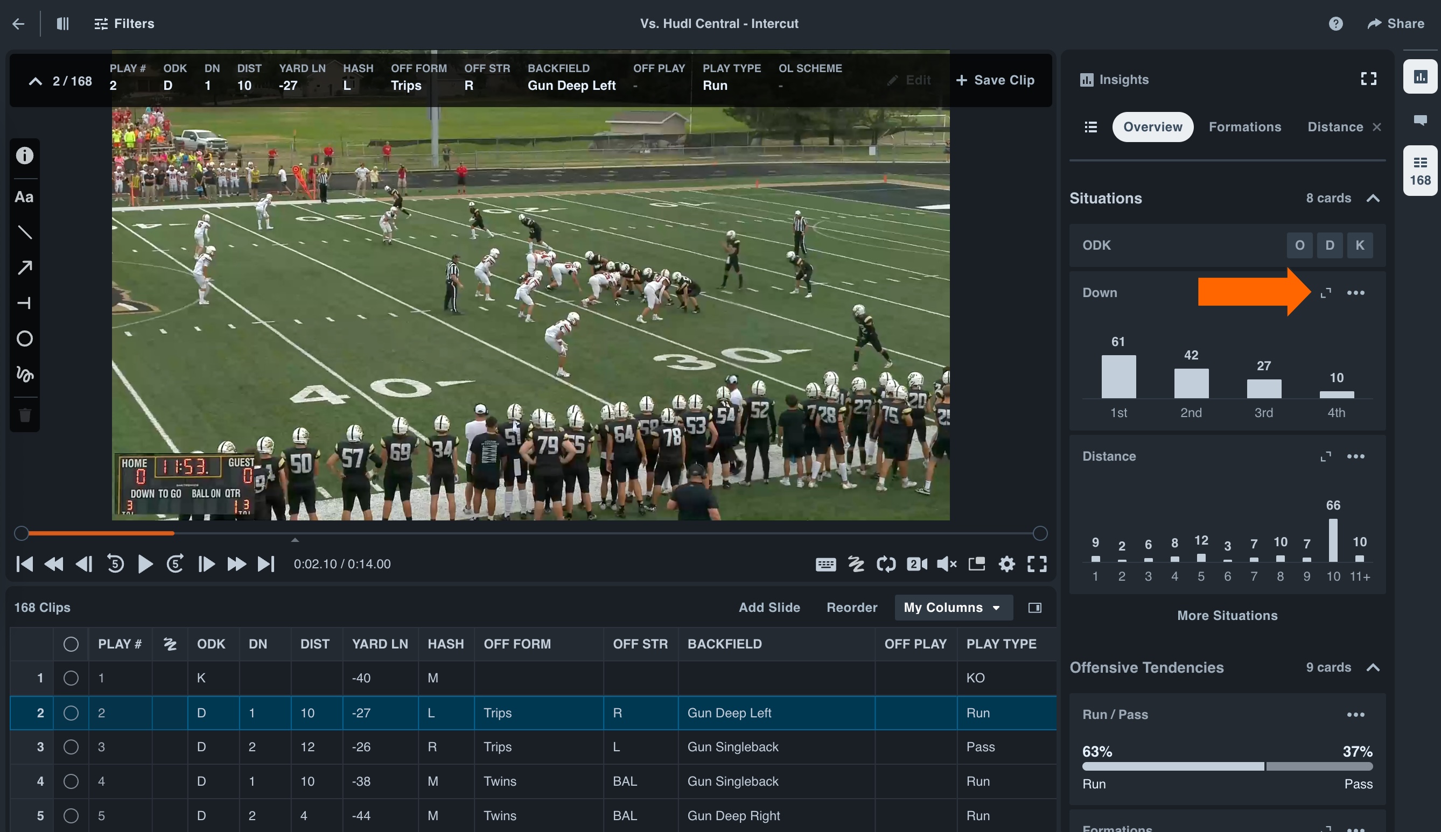
Task: Skip to the next clip
Action: (x=266, y=564)
